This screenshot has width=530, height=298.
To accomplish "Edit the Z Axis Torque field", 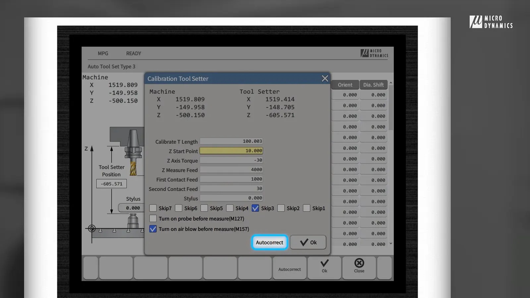I will [231, 160].
